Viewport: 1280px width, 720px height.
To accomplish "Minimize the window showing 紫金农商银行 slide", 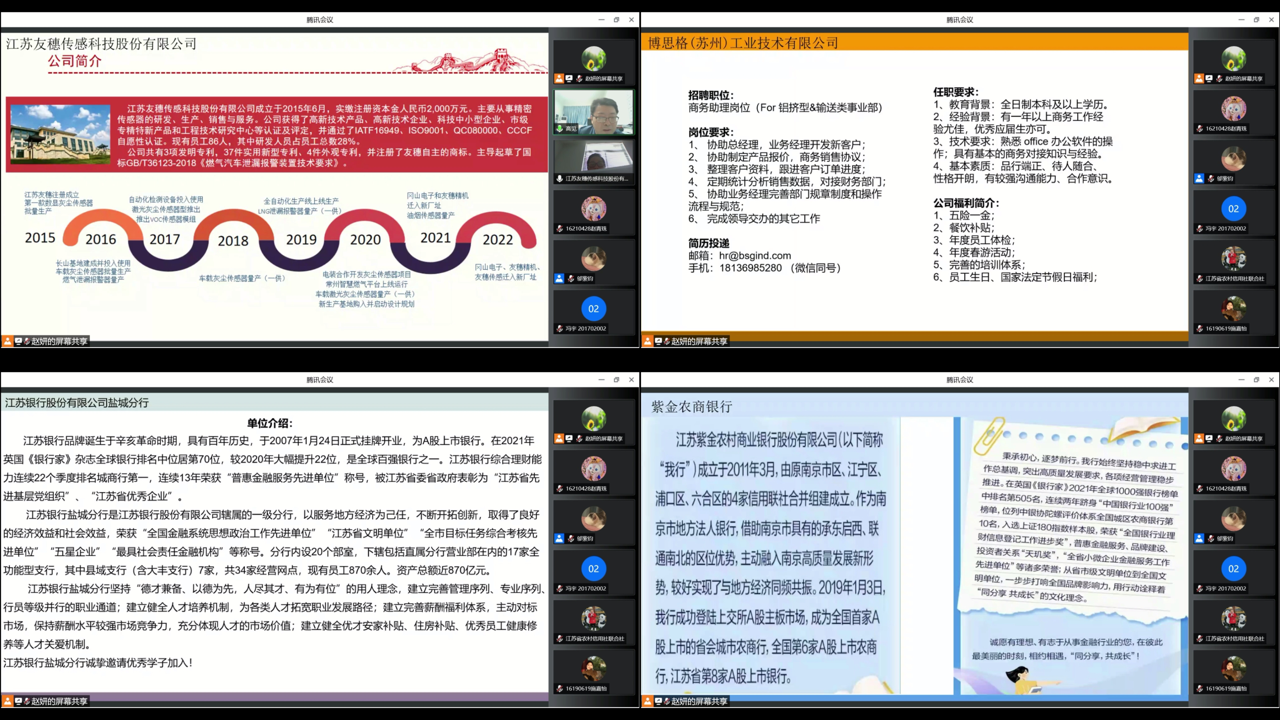I will (1241, 380).
